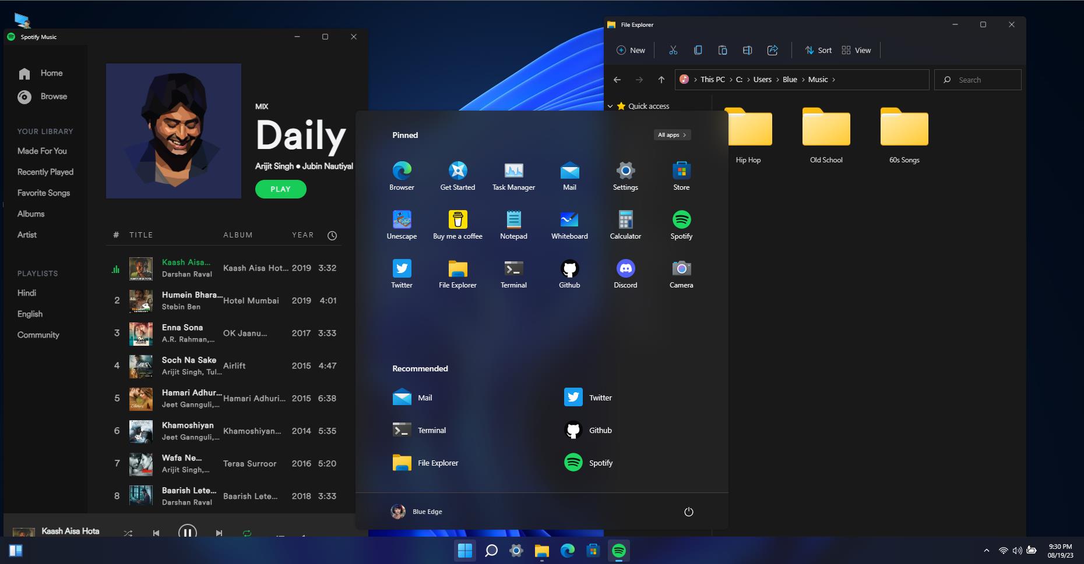The height and width of the screenshot is (564, 1084).
Task: Open recommended Mail item
Action: pyautogui.click(x=413, y=398)
